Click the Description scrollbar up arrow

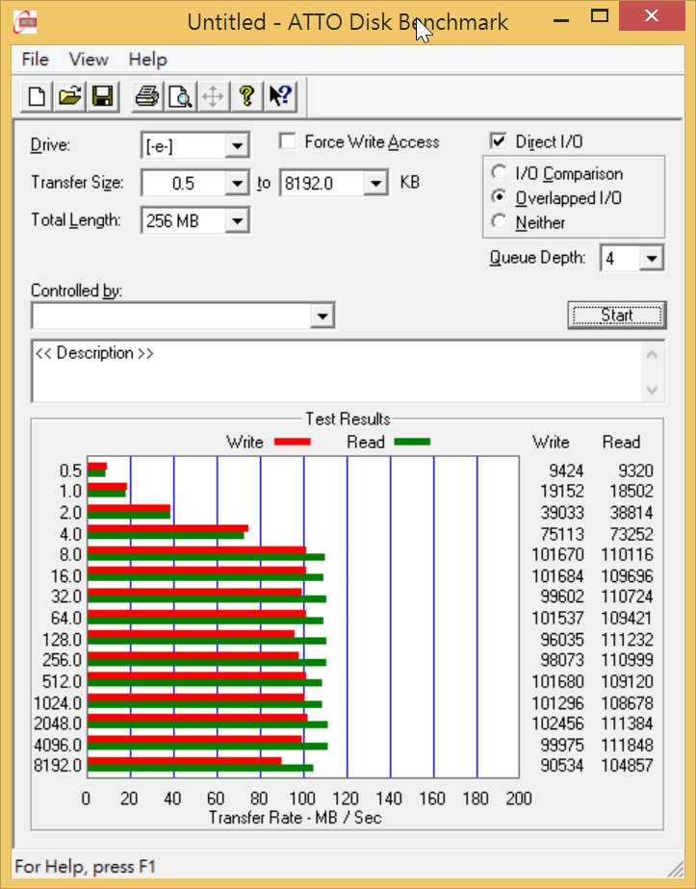653,355
